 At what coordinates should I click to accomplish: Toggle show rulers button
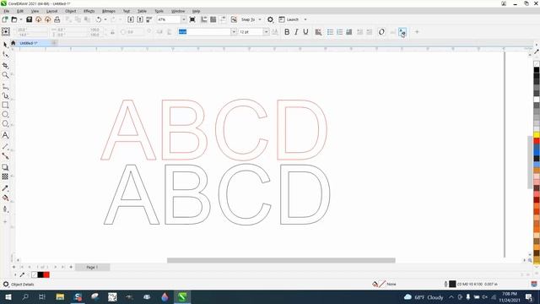point(204,19)
